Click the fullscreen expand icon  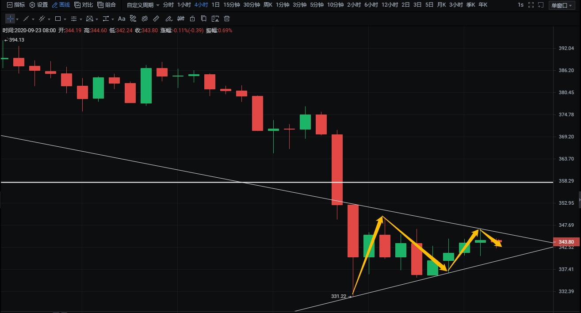tap(531, 5)
